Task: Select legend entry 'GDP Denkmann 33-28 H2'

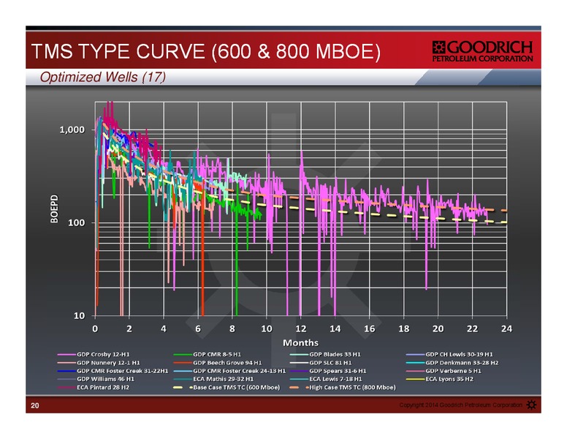Action: [452, 363]
